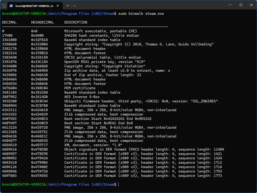Image resolution: width=257 pixels, height=193 pixels.
Task: Minimize the terminal window
Action: [229, 5]
